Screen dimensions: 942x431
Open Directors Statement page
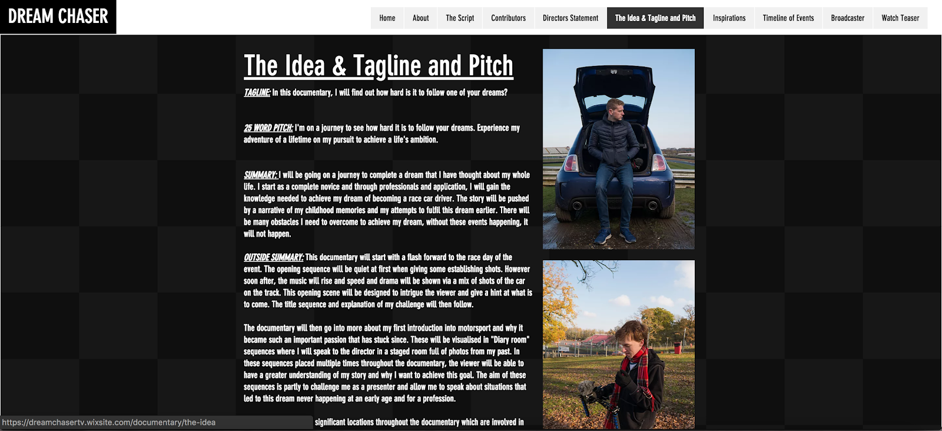(x=570, y=18)
